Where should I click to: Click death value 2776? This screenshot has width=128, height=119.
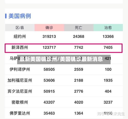pos(79,91)
